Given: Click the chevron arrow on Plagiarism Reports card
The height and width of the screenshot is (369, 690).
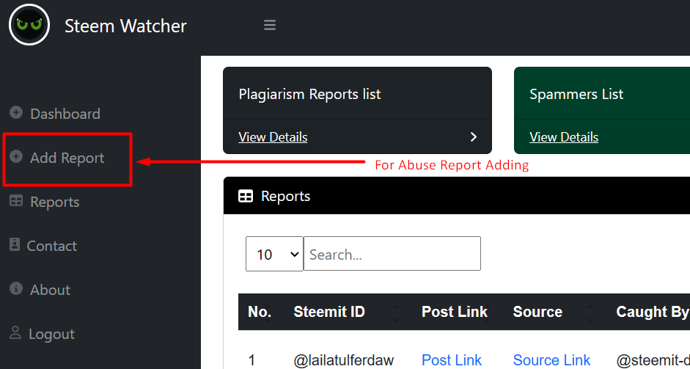Looking at the screenshot, I should 474,137.
